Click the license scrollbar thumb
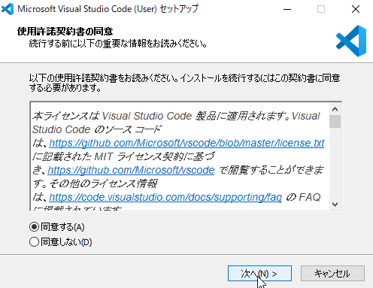This screenshot has height=288, width=373. (335, 122)
